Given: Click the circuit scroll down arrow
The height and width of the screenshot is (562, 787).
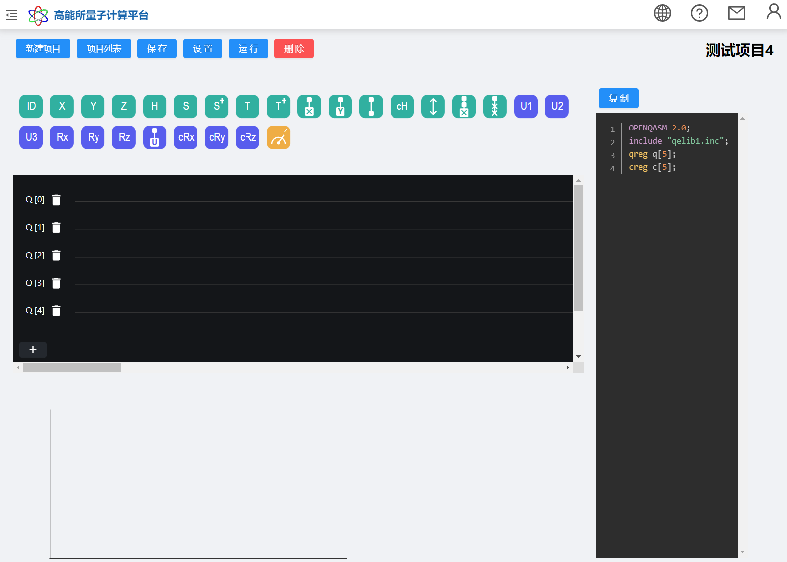Looking at the screenshot, I should click(578, 356).
